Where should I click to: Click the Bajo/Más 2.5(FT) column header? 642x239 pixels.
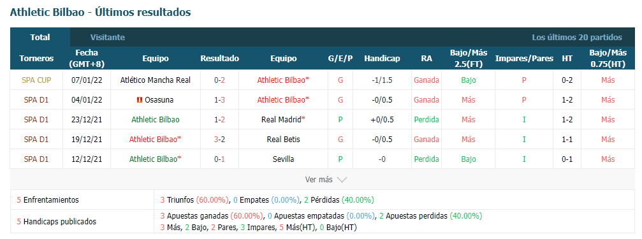pyautogui.click(x=469, y=59)
